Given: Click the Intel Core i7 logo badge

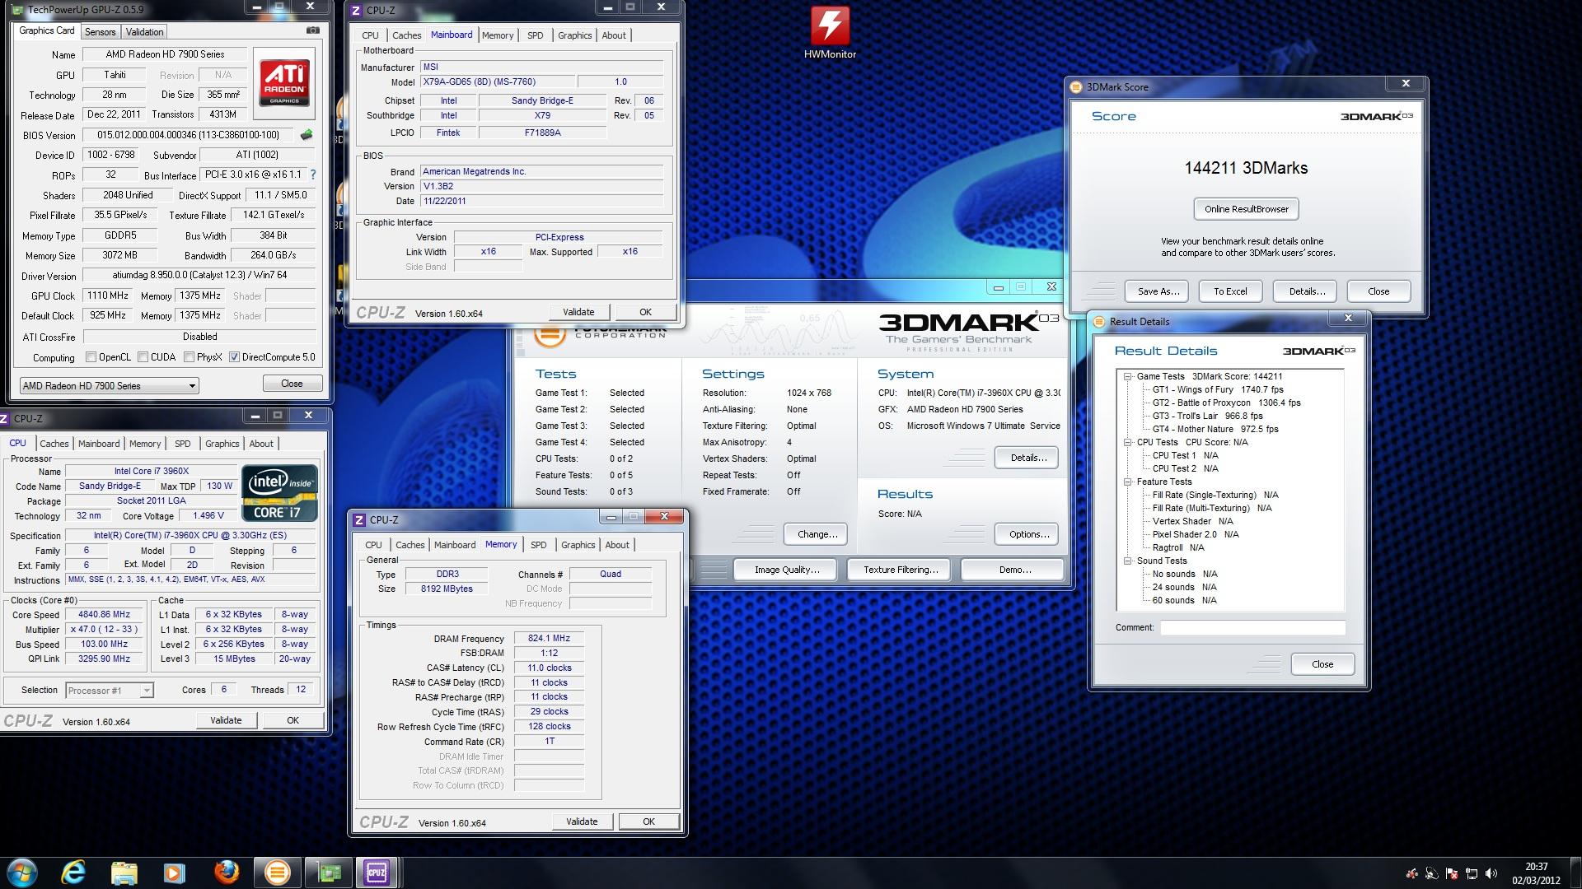Looking at the screenshot, I should (279, 494).
